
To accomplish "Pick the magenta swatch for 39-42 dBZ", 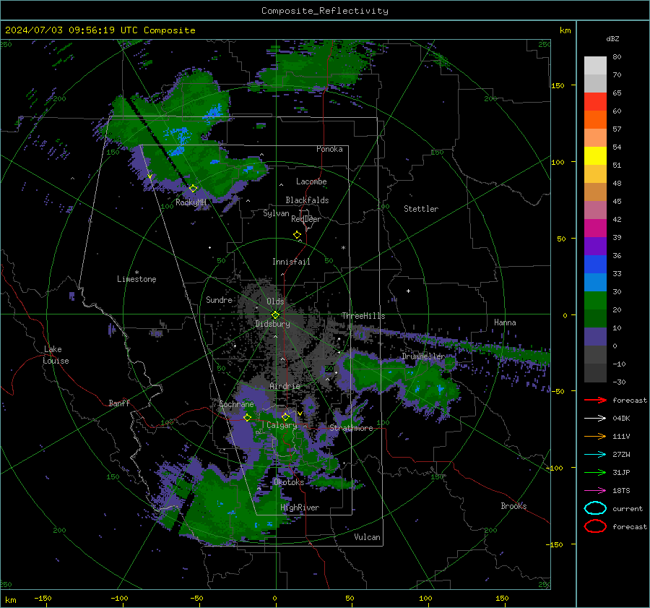I will (595, 228).
